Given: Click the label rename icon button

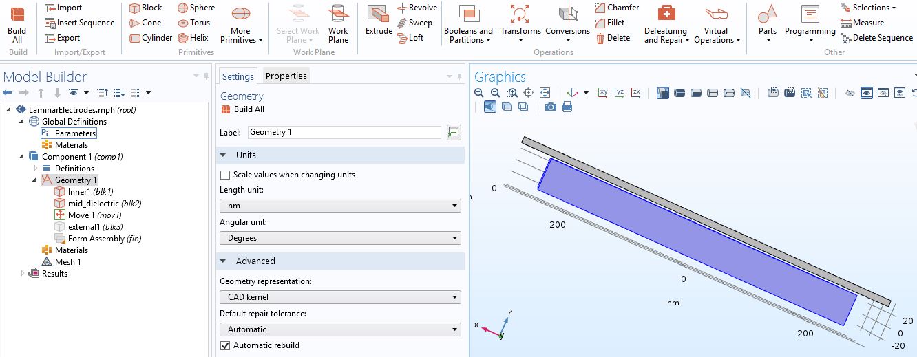Looking at the screenshot, I should point(453,133).
